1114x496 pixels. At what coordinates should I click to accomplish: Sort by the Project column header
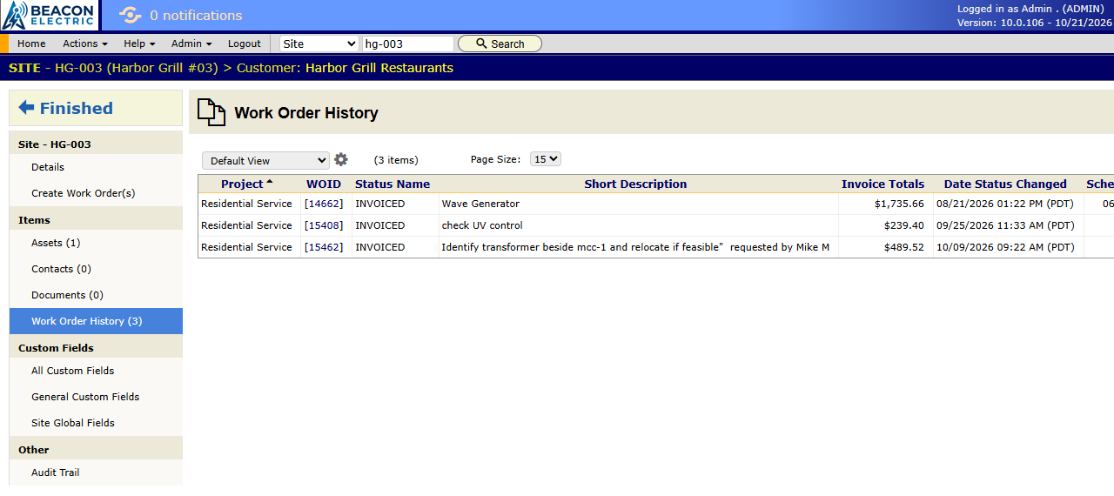(x=242, y=184)
